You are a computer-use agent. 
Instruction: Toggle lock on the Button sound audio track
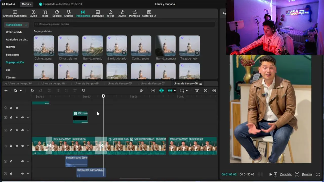pyautogui.click(x=11, y=161)
